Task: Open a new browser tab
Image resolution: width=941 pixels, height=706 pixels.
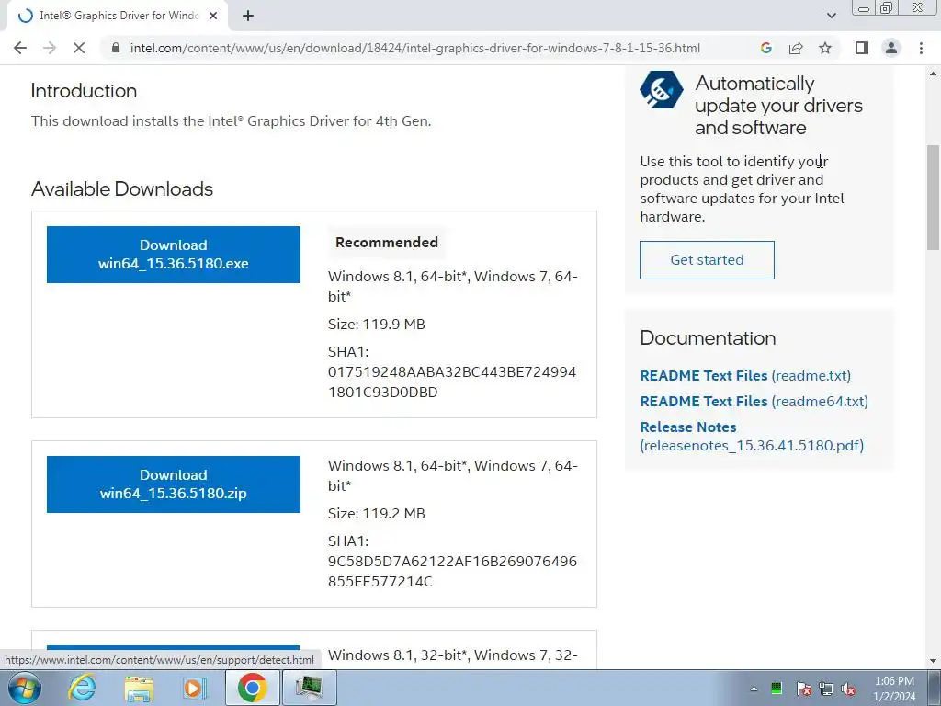Action: (x=248, y=17)
